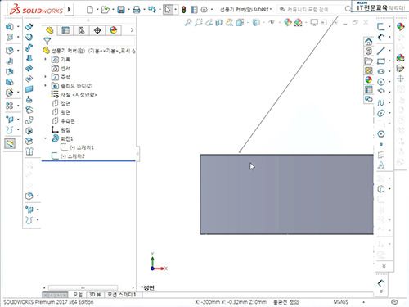Save the part with the floppy disk icon
409x307 pixels.
pos(121,10)
